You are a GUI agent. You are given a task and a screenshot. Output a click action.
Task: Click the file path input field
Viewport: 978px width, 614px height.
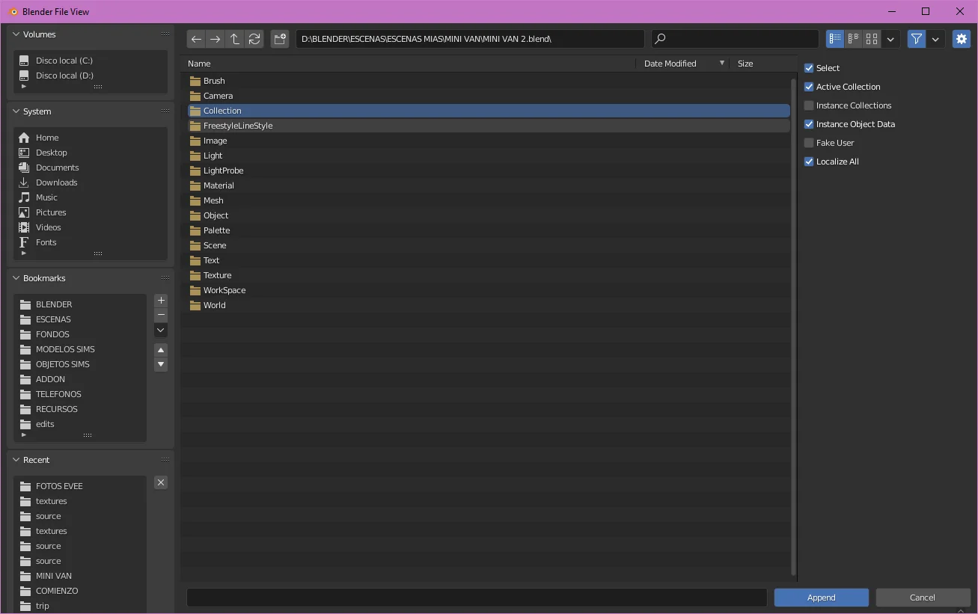[470, 39]
